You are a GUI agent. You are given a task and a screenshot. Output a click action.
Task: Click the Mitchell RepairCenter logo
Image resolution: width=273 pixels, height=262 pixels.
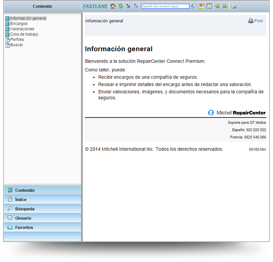237,113
